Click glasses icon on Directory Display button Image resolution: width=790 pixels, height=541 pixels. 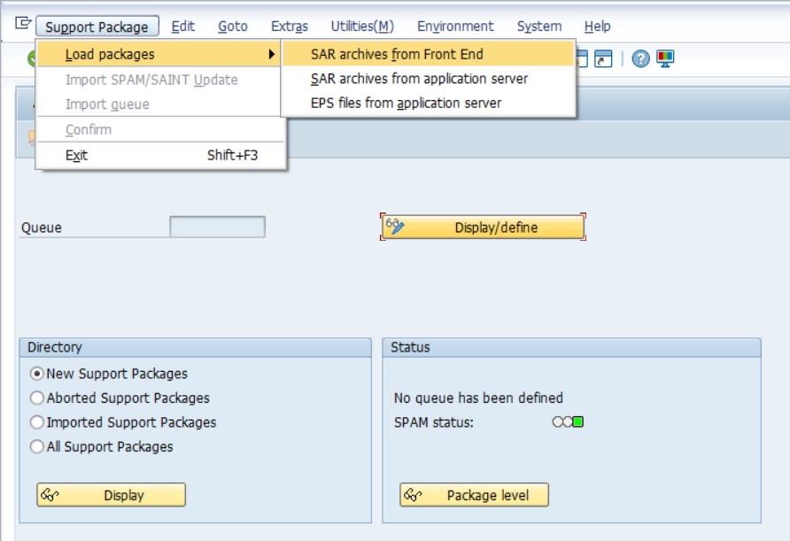click(x=50, y=495)
